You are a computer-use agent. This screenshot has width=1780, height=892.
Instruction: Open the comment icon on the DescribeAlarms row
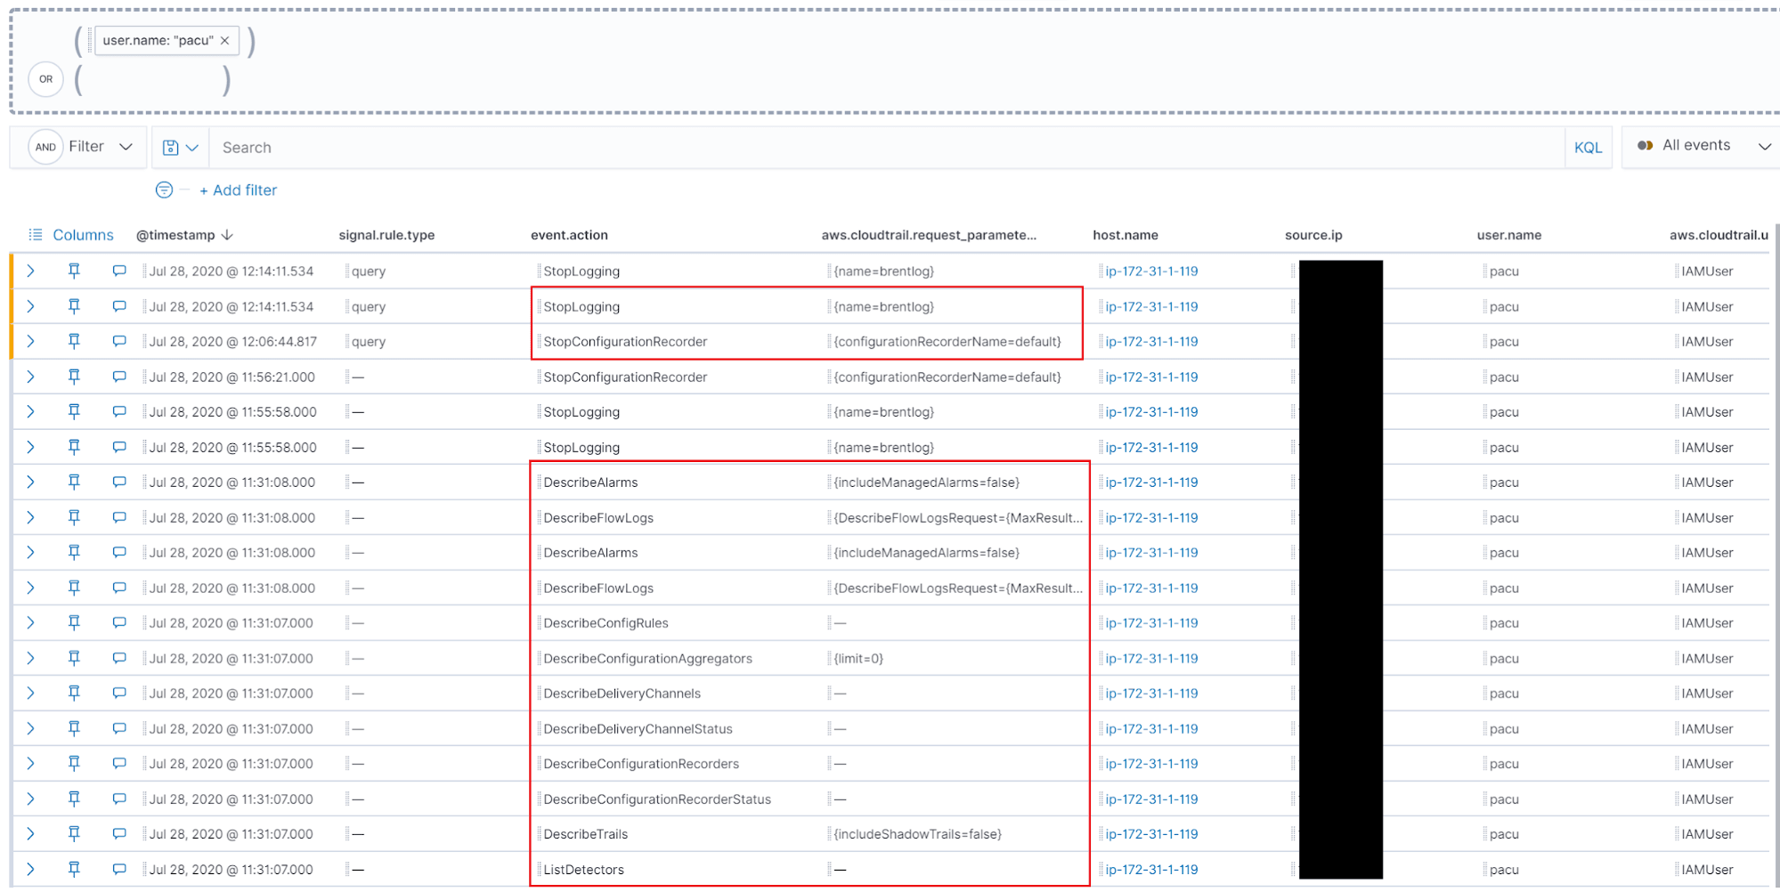click(x=119, y=482)
